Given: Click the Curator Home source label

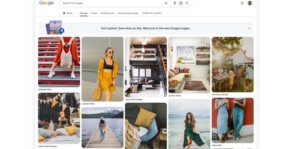Looking at the screenshot, I should coord(175,96).
